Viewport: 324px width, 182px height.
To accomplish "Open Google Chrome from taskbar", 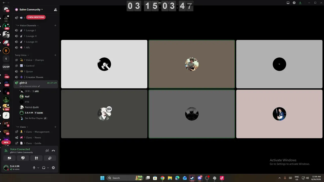I will (x=163, y=178).
